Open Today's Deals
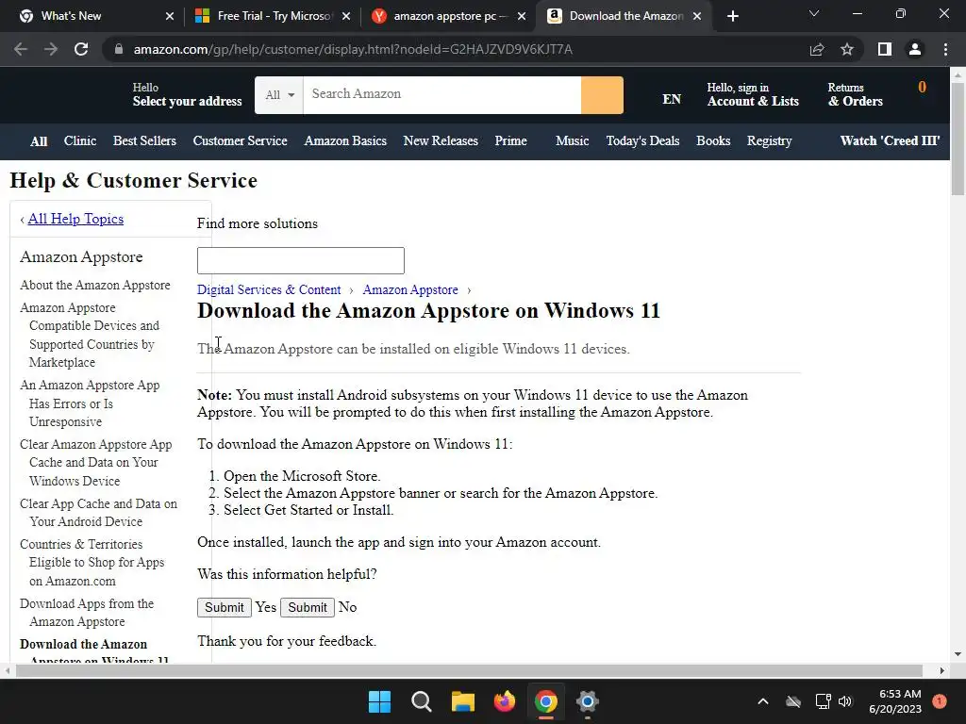This screenshot has height=724, width=966. pos(642,141)
